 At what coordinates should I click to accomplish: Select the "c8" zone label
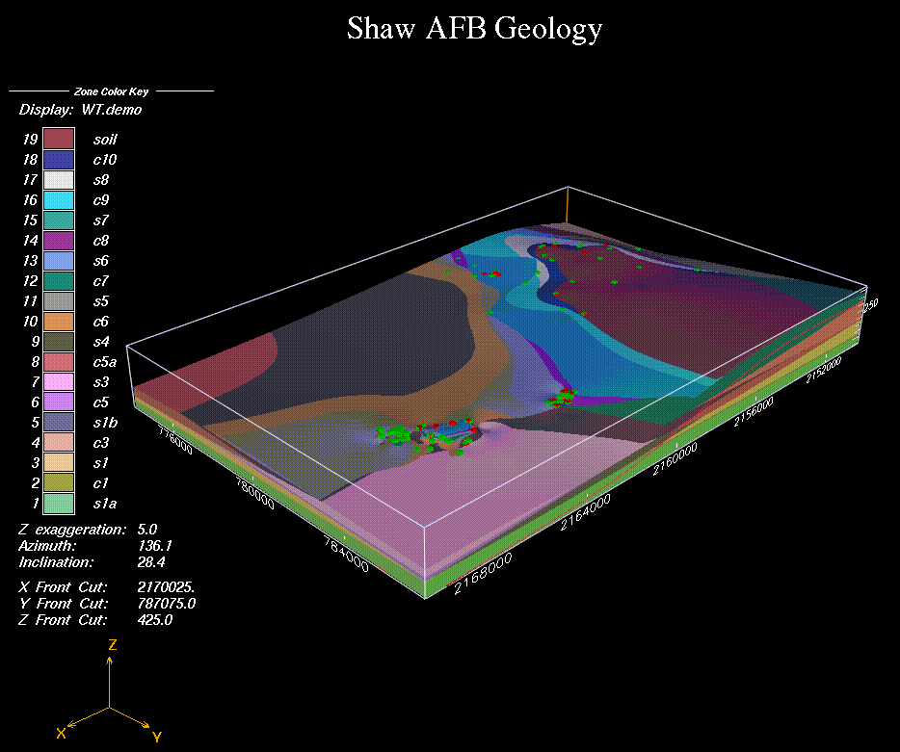point(101,241)
